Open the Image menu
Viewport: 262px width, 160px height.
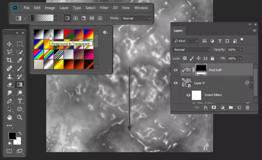point(50,8)
